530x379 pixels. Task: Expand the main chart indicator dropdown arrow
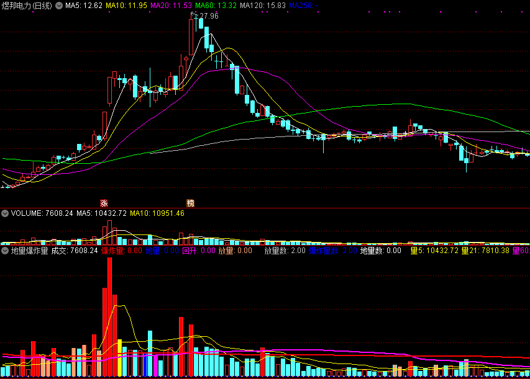tap(59, 6)
